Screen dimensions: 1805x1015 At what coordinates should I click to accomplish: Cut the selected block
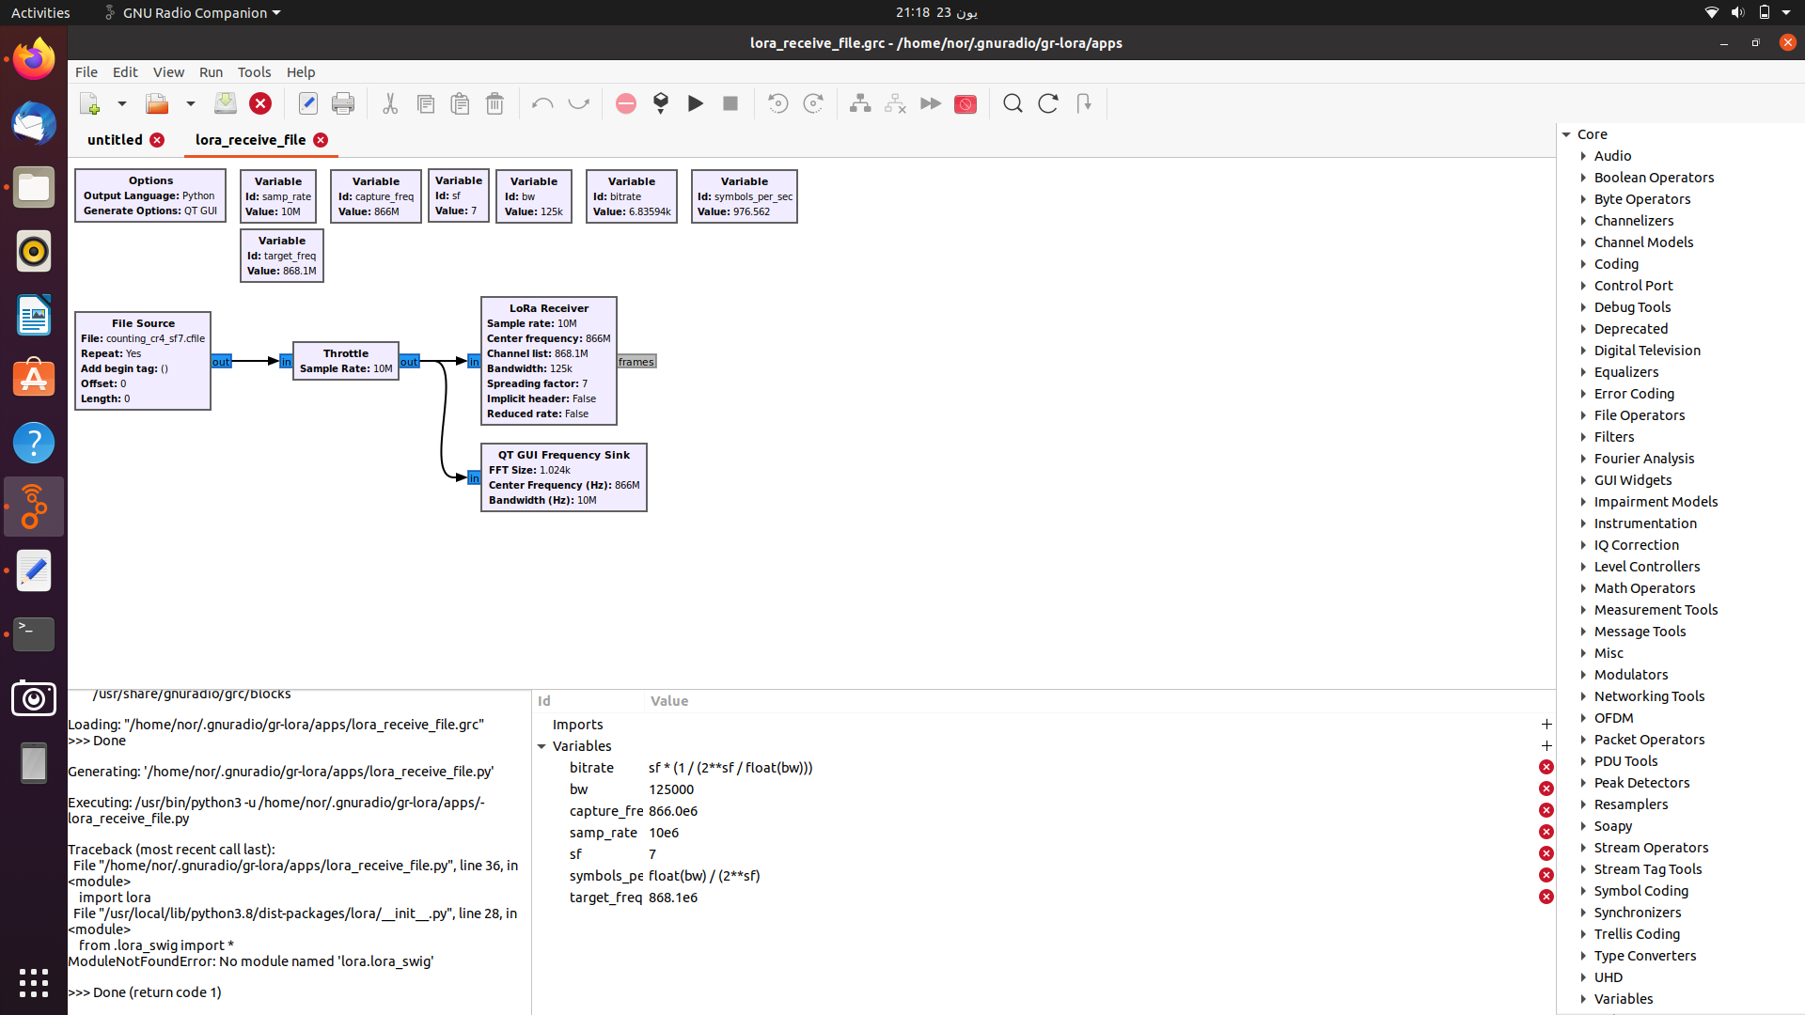pos(390,103)
